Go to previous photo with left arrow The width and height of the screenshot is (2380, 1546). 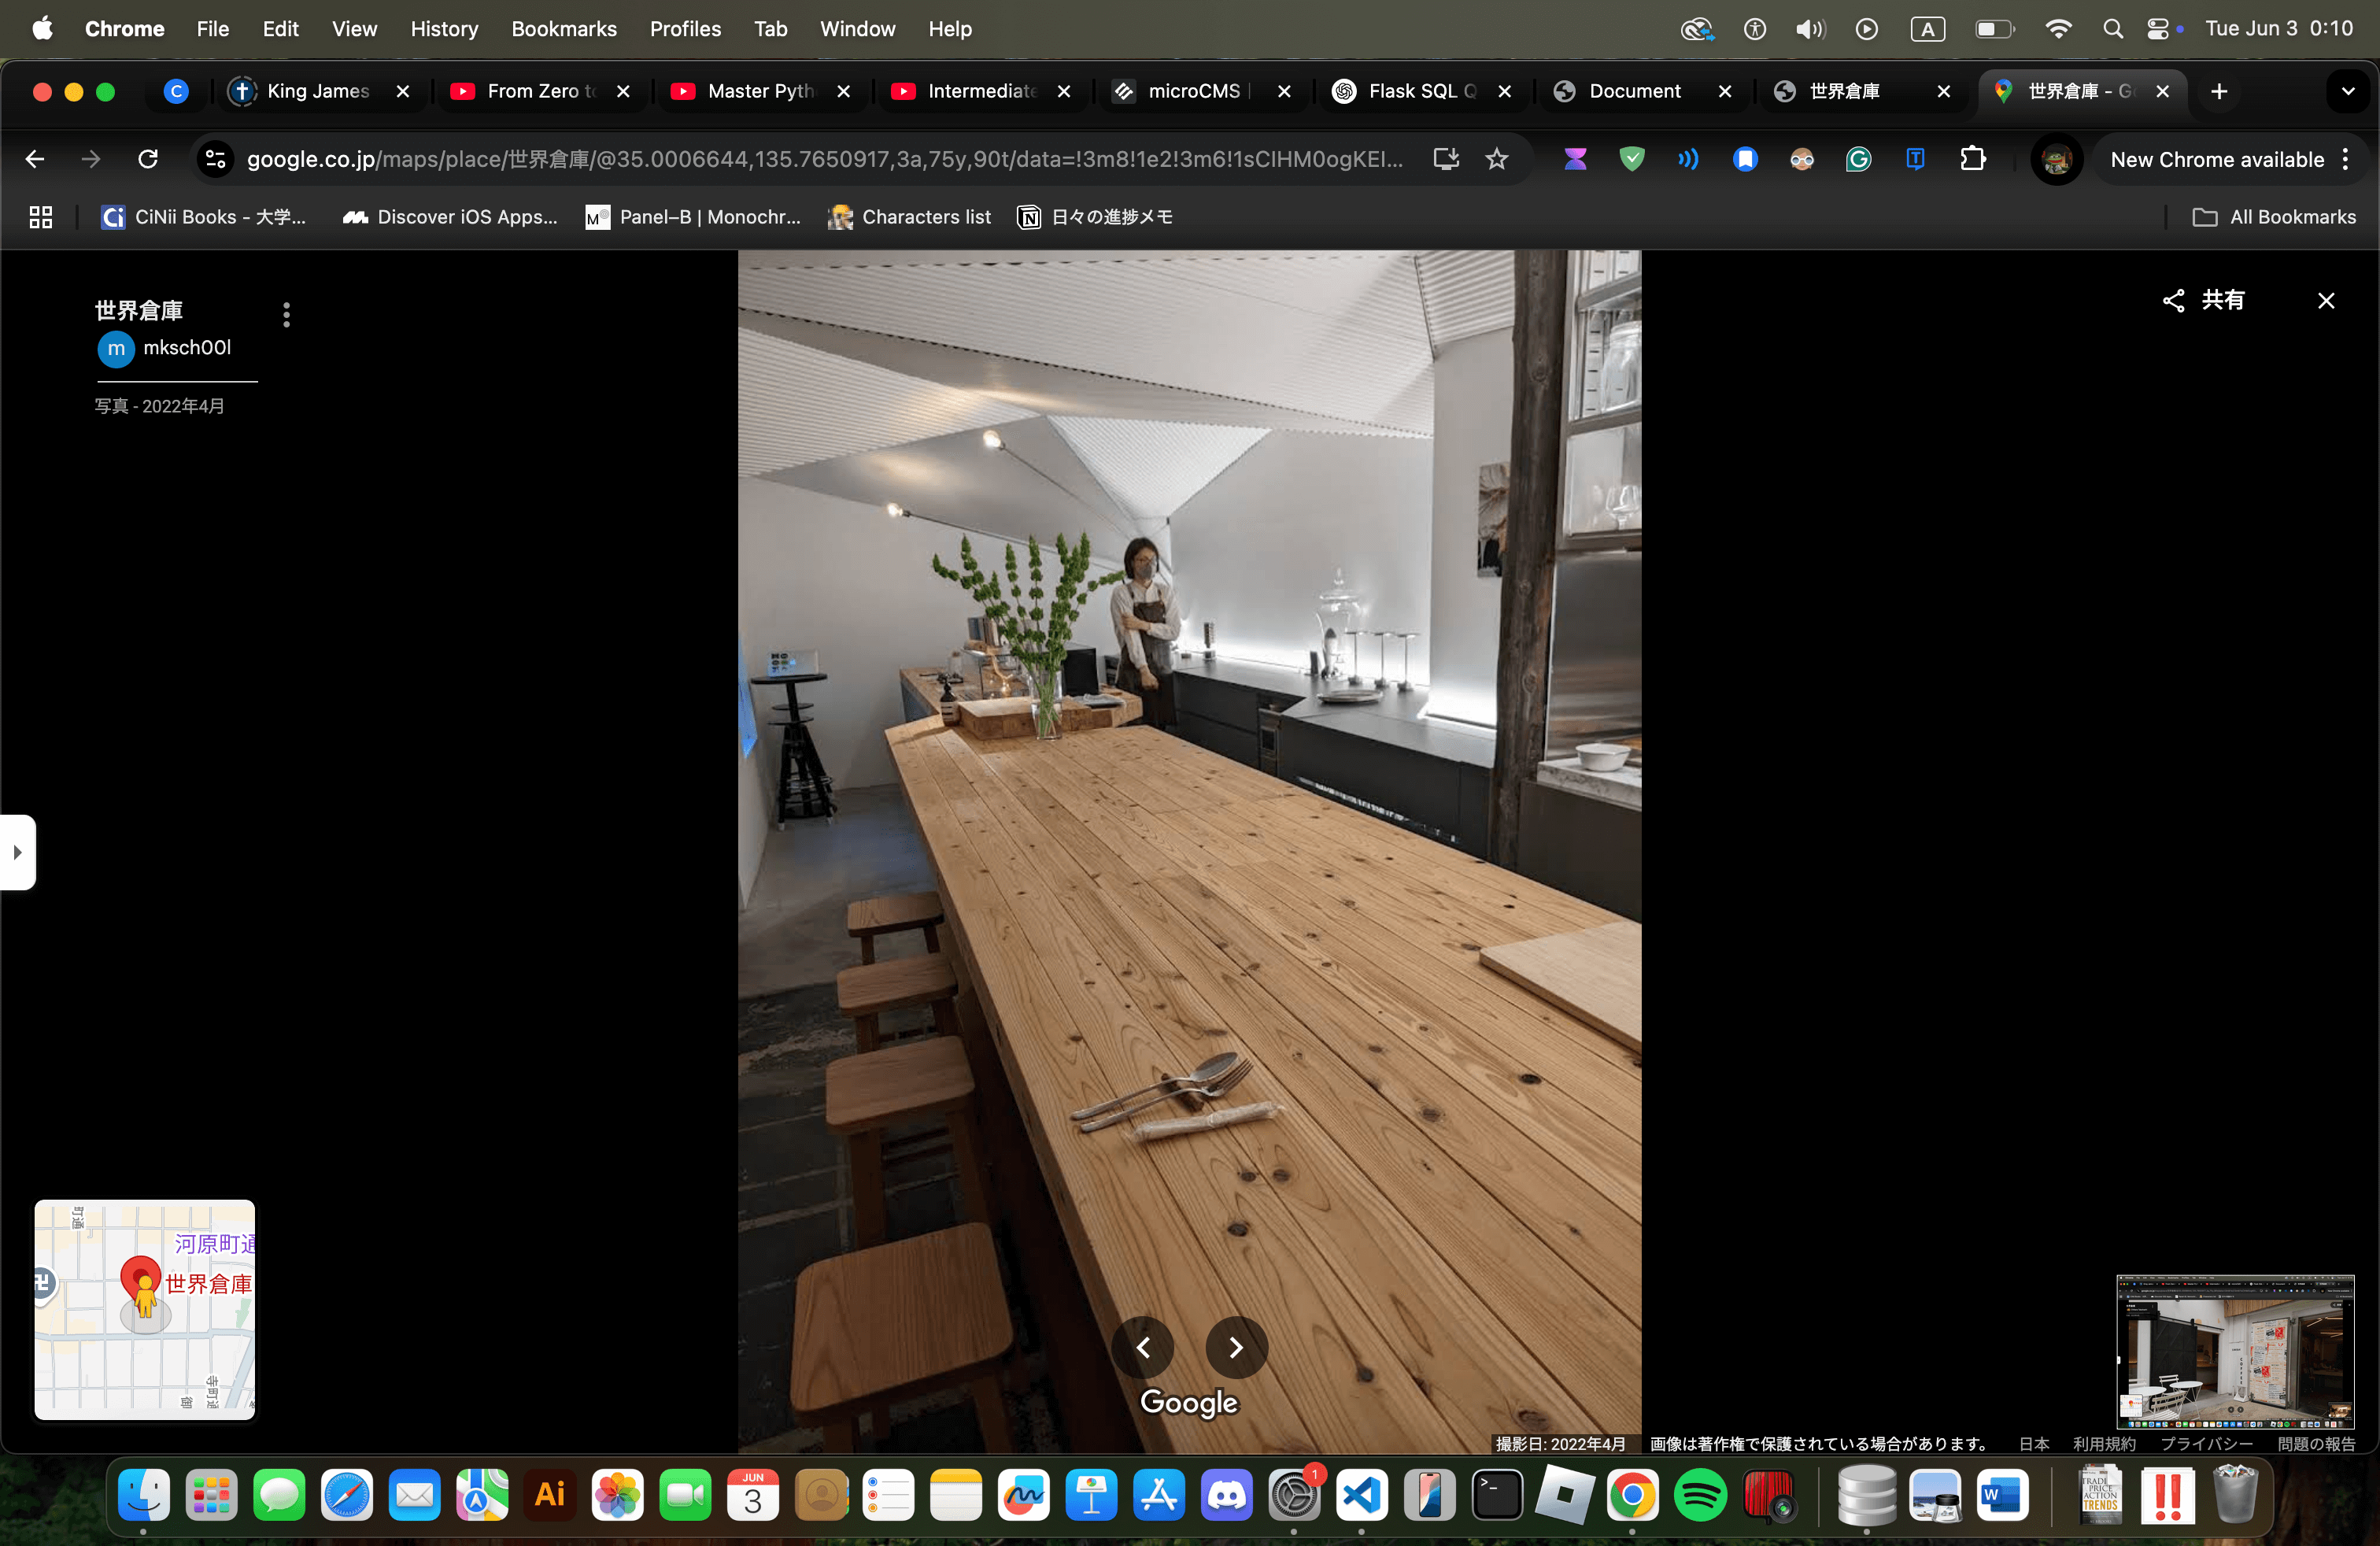pos(1143,1347)
